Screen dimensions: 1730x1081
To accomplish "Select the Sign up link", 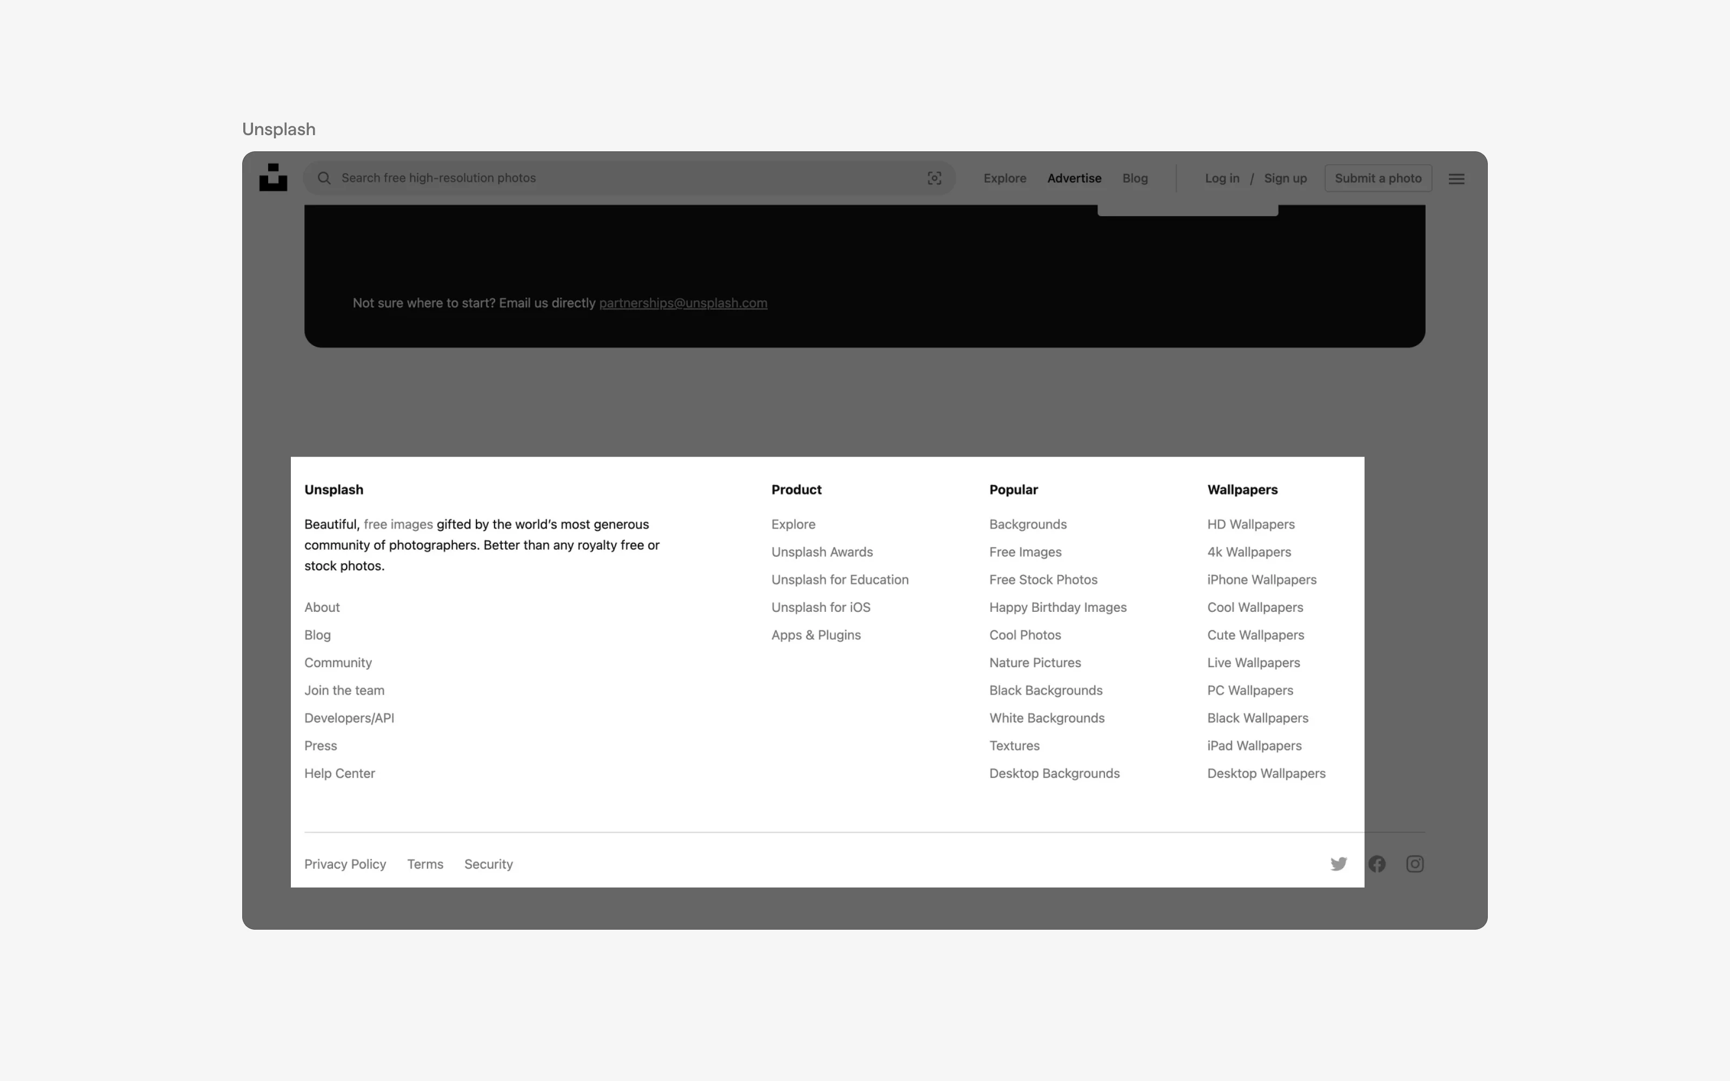I will point(1285,177).
